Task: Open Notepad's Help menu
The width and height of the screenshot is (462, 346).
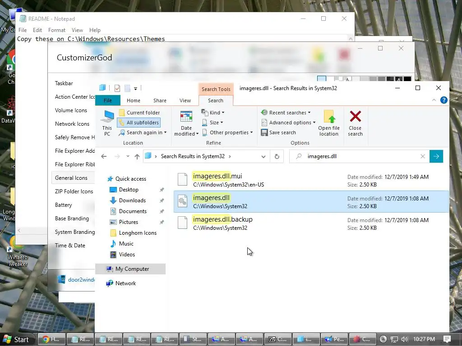Action: click(95, 30)
